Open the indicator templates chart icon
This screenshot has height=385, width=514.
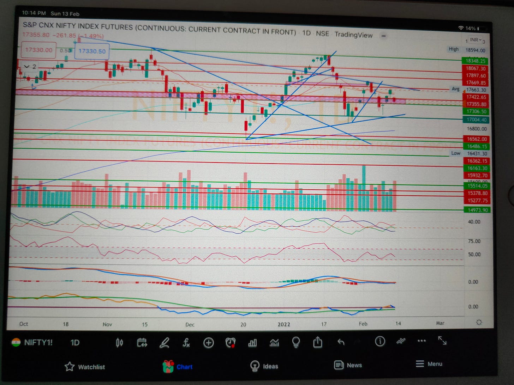click(274, 342)
